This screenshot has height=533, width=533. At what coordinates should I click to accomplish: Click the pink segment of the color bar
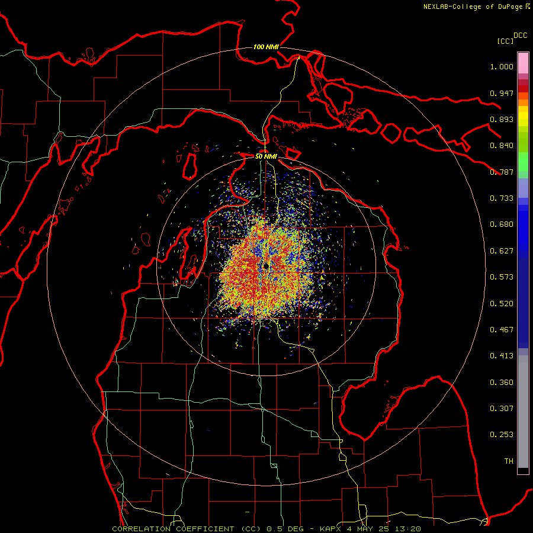523,63
